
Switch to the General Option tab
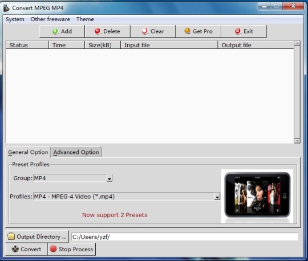click(28, 152)
